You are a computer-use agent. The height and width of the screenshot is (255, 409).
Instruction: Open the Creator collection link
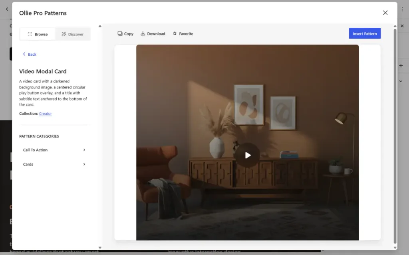pos(46,114)
